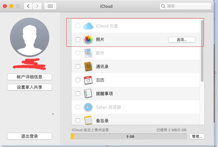Click the Photos app icon
This screenshot has width=218, height=147.
click(x=88, y=39)
